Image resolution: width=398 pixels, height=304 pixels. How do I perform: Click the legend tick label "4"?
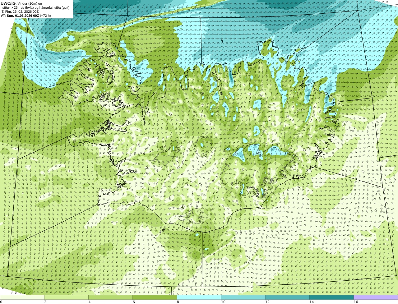click(90, 302)
